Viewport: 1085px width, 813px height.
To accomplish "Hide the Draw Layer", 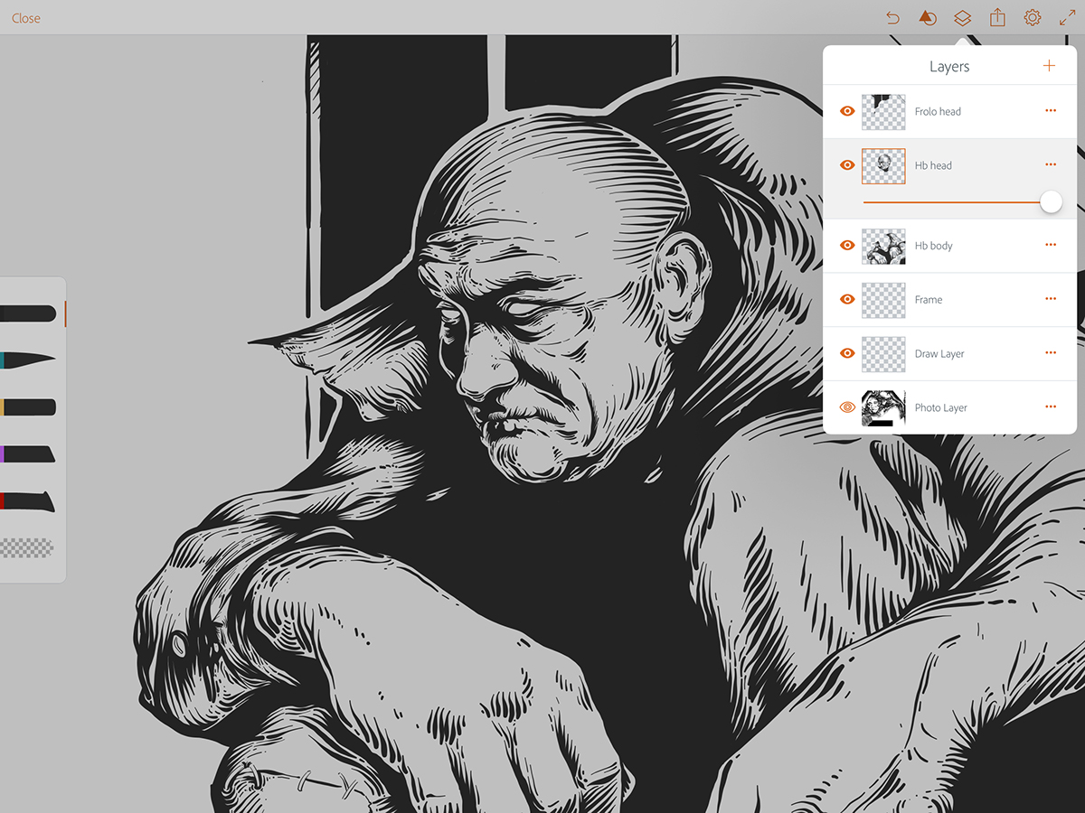I will tap(847, 353).
